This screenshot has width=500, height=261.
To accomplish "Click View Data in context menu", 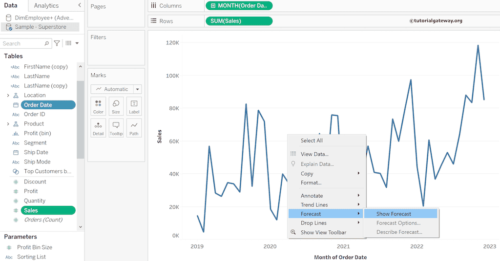I will (x=314, y=154).
